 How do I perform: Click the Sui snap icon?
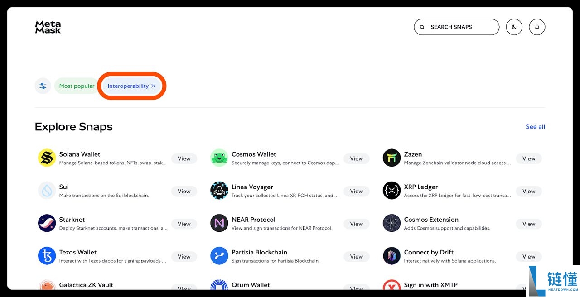(47, 191)
